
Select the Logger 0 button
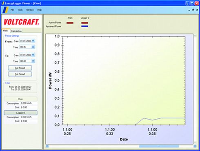pos(20,113)
